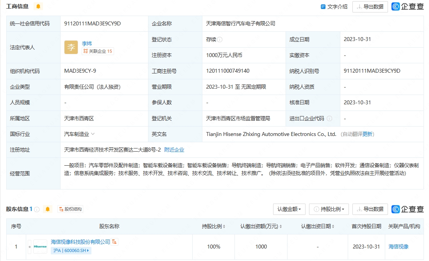Click the credit code 91120111MAD3E9CY9D value
This screenshot has height=261, width=429.
pos(93,23)
